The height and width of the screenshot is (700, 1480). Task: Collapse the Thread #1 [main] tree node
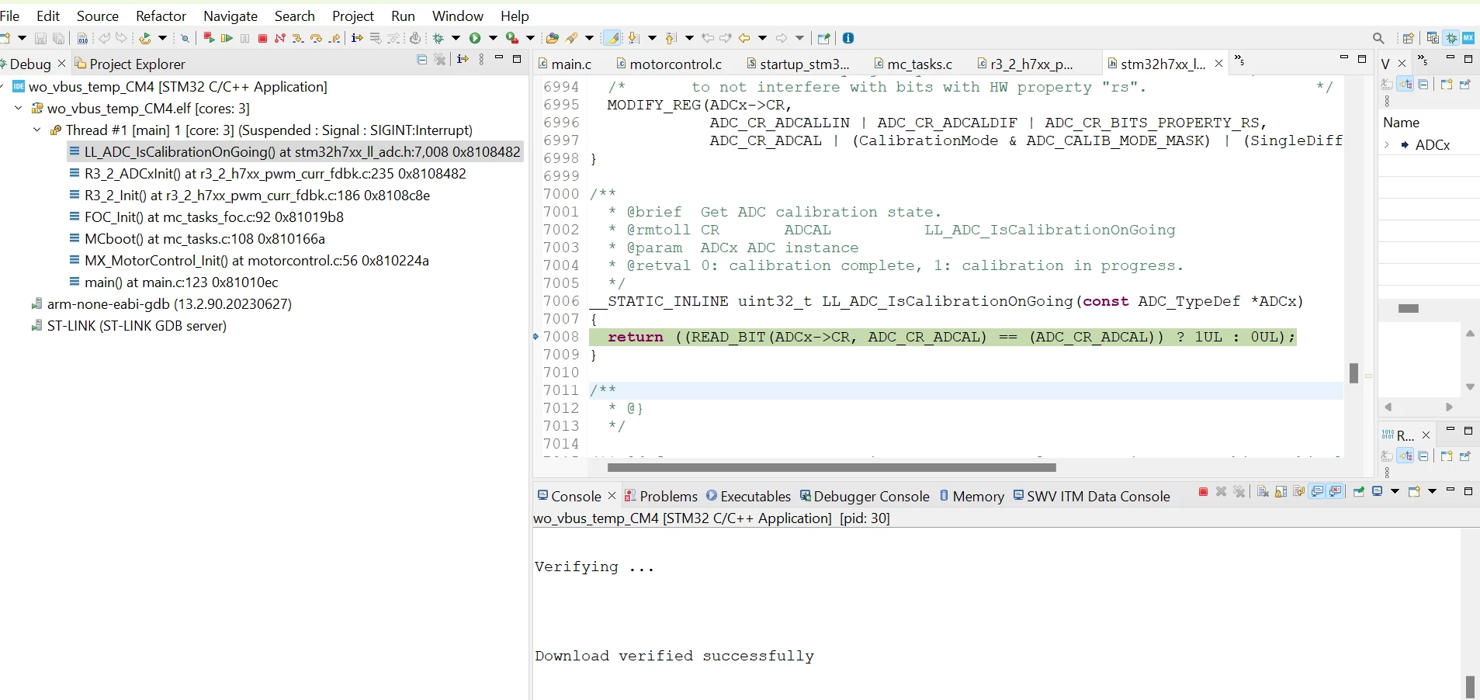(x=36, y=130)
